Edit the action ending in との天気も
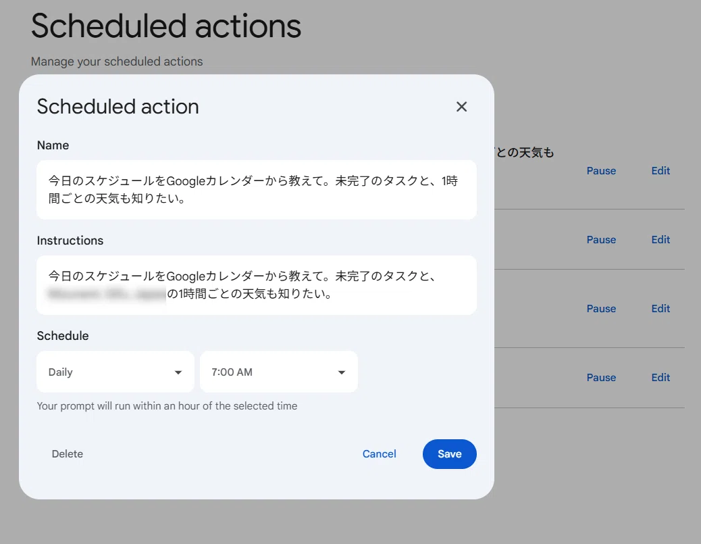 click(x=660, y=171)
